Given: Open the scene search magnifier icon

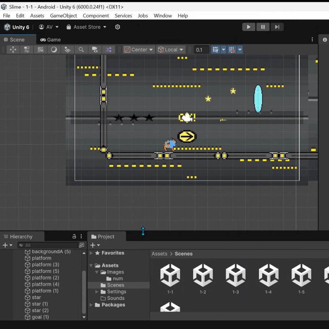Looking at the screenshot, I should coord(81,49).
